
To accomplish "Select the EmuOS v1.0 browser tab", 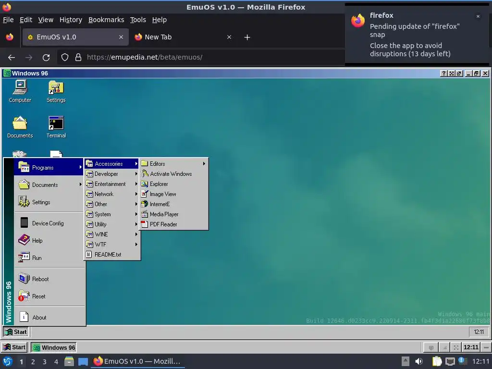I will tap(75, 37).
